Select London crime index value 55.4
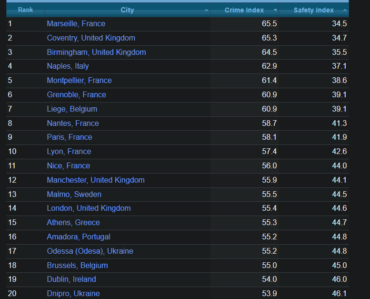Screen dimensions: 370x299 click(x=269, y=208)
